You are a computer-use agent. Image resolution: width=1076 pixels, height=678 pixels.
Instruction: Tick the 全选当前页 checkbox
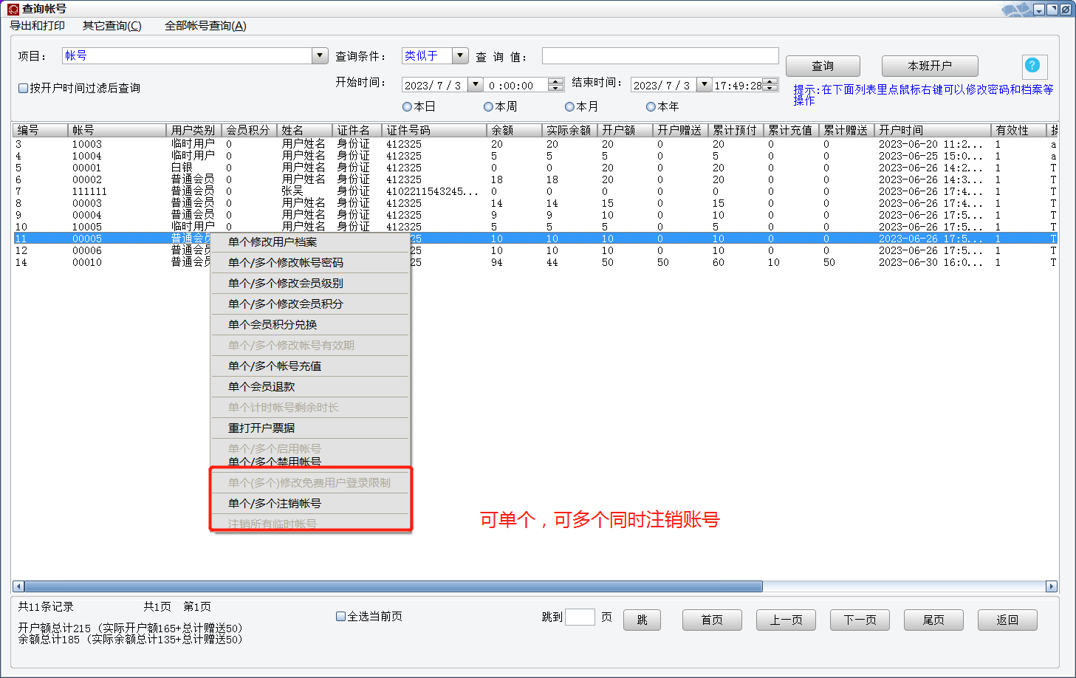tap(340, 616)
